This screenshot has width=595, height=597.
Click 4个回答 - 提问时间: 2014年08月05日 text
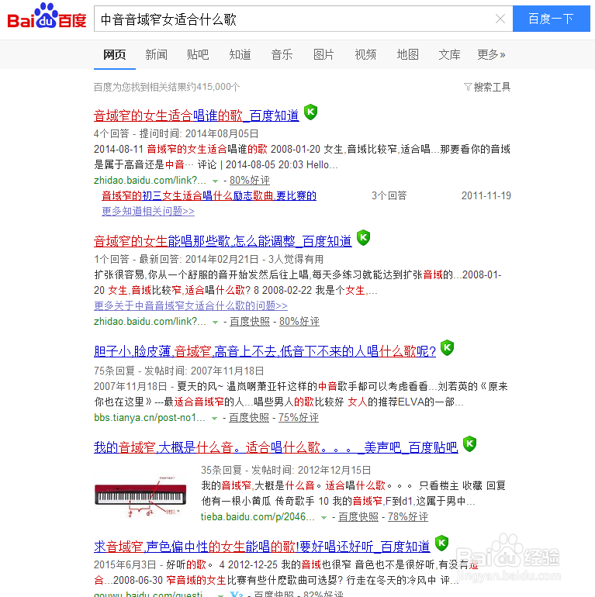pyautogui.click(x=176, y=133)
